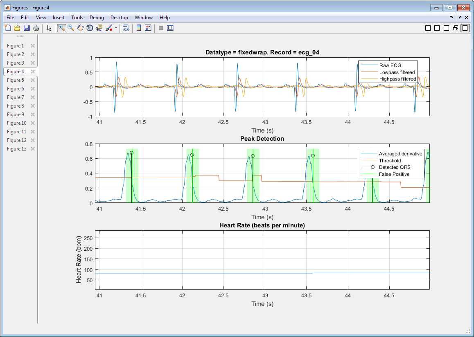Toggle the Edit Plot arrow tool

pyautogui.click(x=49, y=28)
